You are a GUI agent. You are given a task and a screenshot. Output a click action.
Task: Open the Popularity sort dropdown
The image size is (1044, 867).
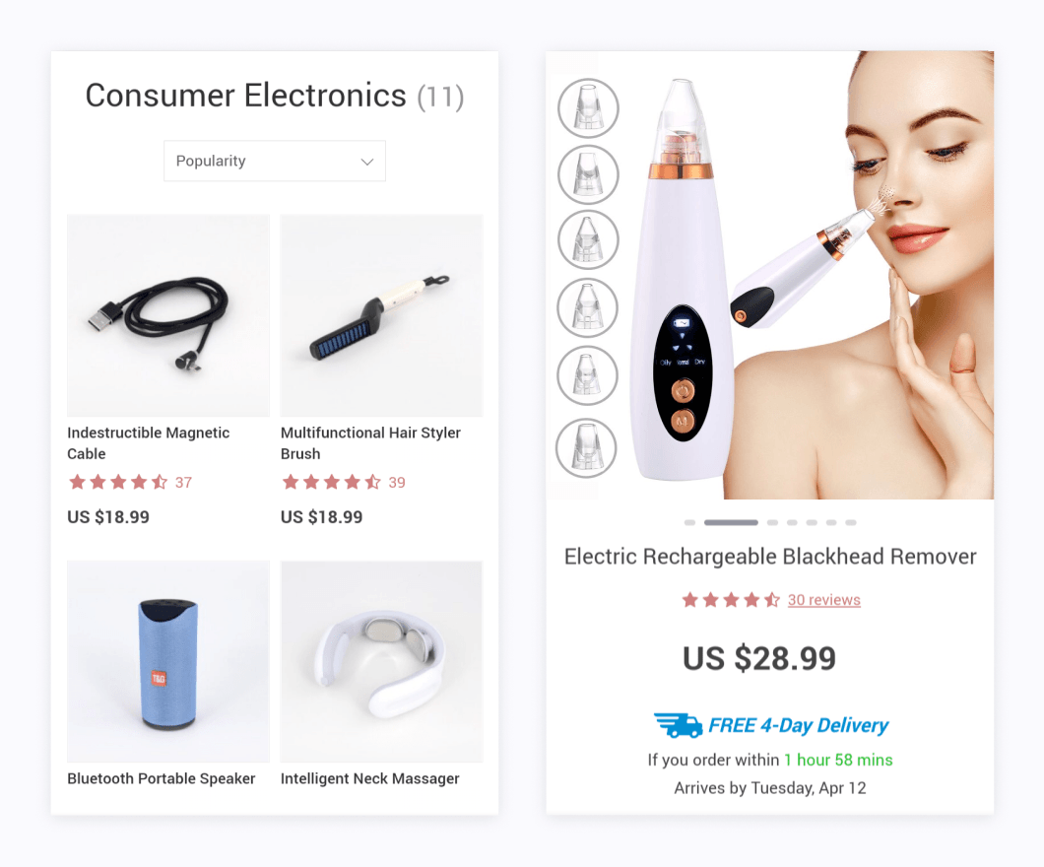click(275, 161)
